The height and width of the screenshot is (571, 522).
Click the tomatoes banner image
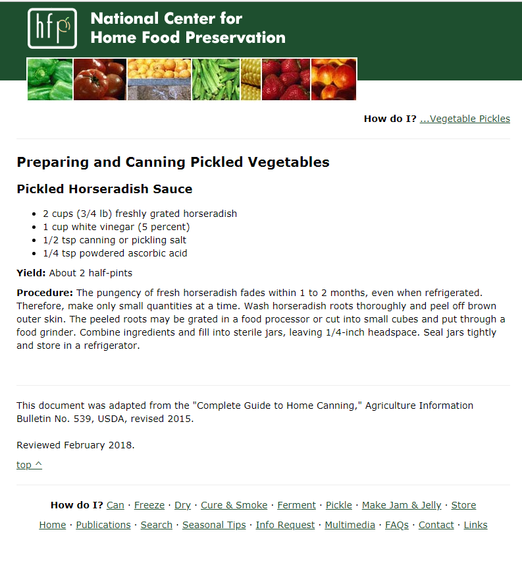coord(99,78)
